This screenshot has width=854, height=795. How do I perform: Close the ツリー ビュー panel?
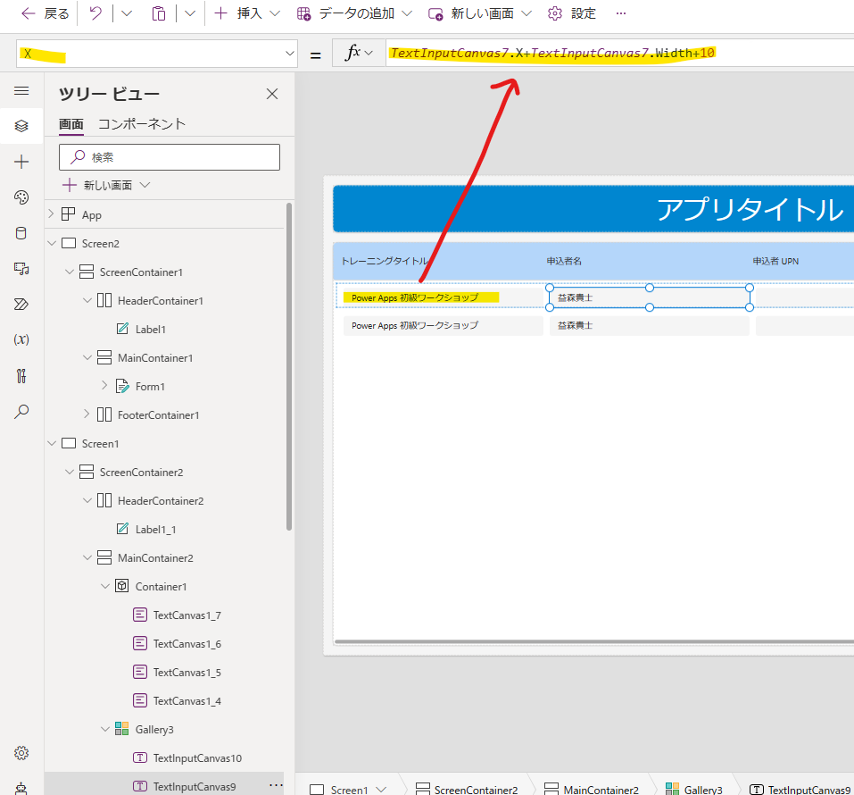[272, 94]
